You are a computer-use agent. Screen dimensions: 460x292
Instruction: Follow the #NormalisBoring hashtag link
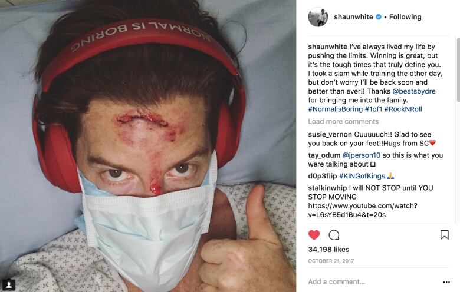coord(336,109)
